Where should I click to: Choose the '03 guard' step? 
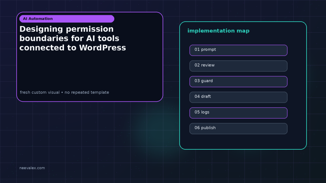coord(238,82)
